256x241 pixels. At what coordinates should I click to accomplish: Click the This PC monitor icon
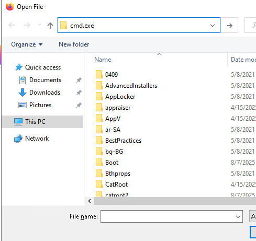[x=18, y=122]
